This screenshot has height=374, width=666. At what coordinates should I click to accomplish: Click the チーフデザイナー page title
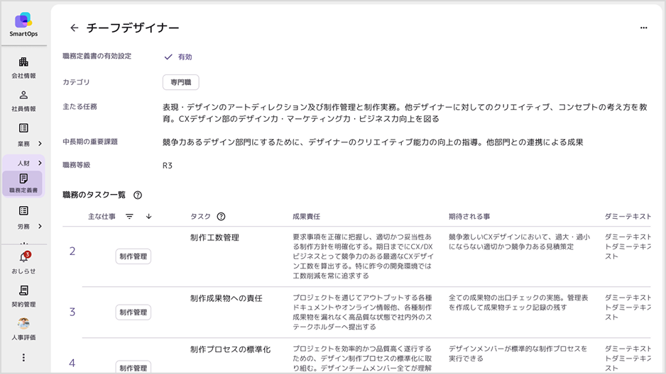(133, 28)
